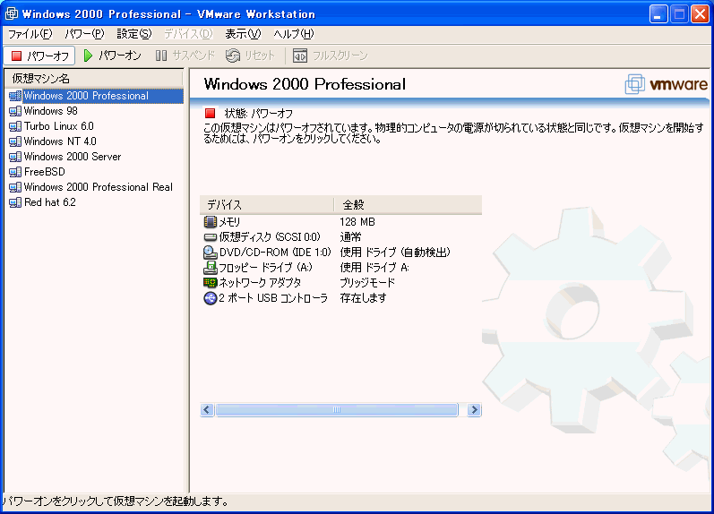
Task: Select the USB controller icon
Action: [x=211, y=297]
